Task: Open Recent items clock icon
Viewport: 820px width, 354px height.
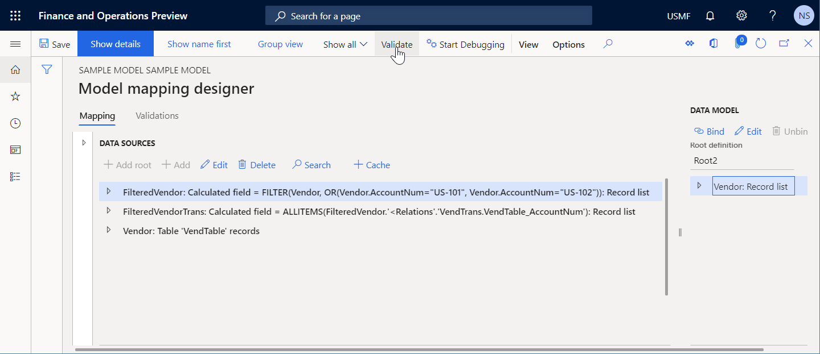Action: coord(15,123)
